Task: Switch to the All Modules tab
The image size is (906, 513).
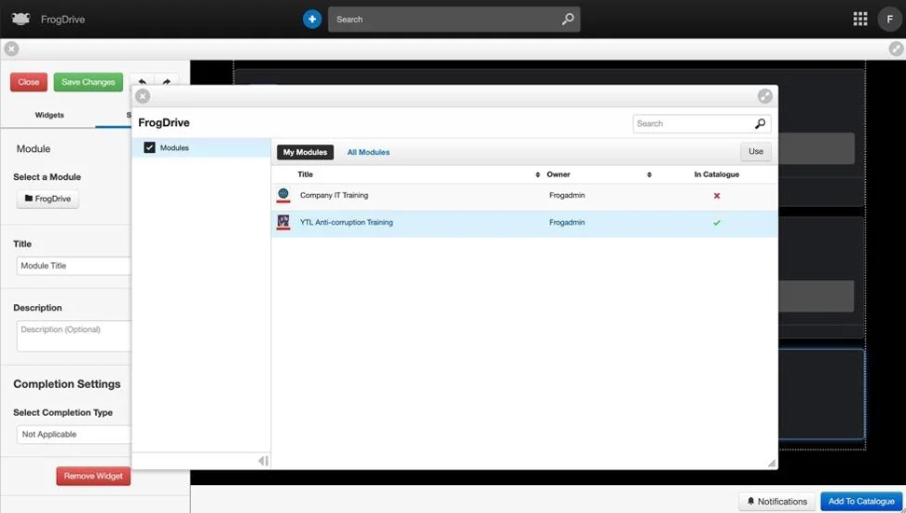Action: coord(368,152)
